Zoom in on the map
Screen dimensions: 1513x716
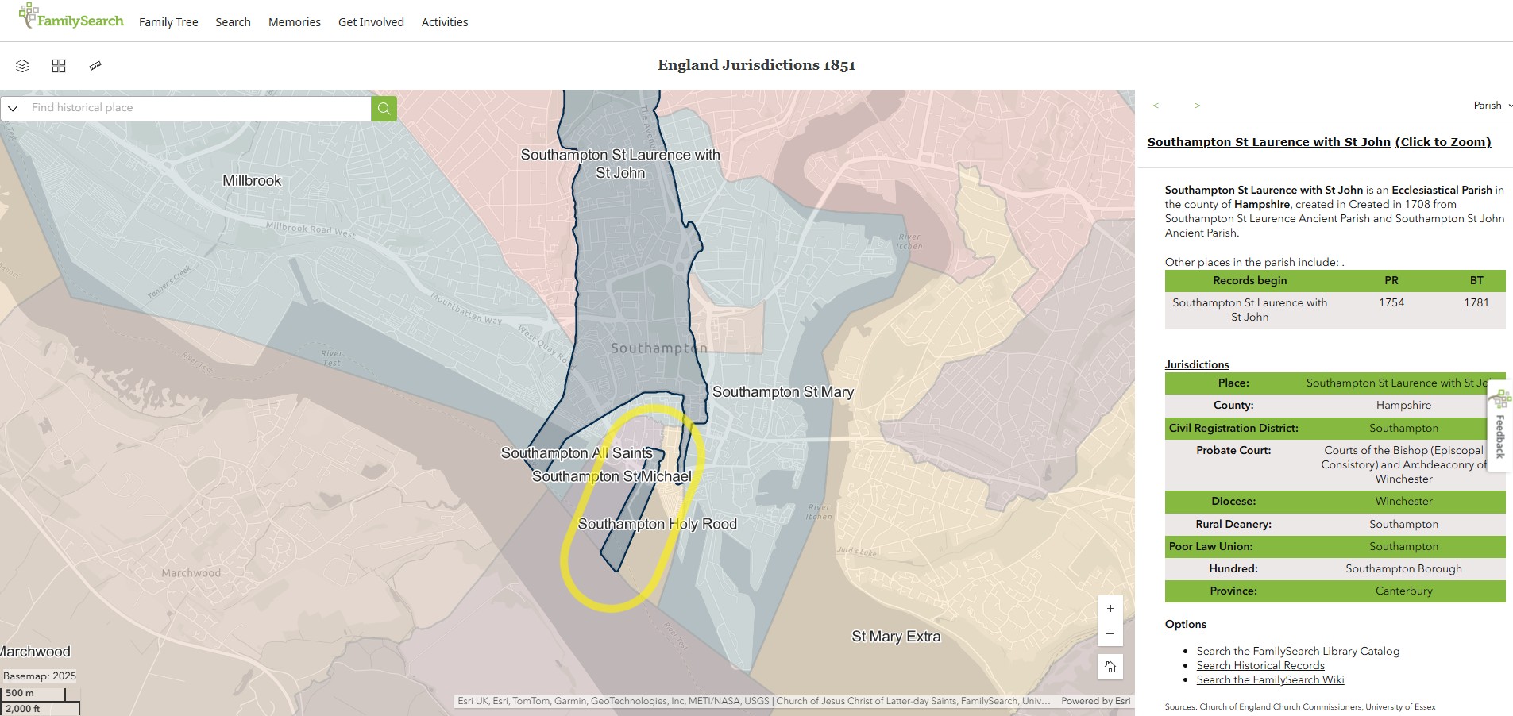1110,609
